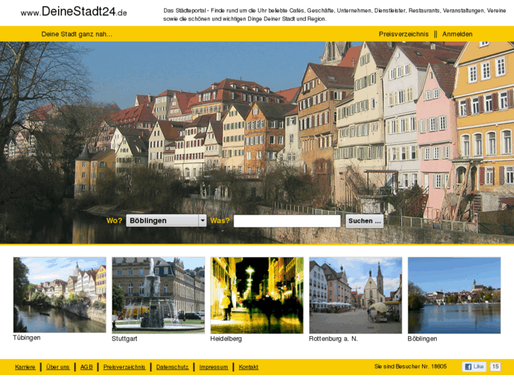Open the Impressum footer link

point(214,367)
